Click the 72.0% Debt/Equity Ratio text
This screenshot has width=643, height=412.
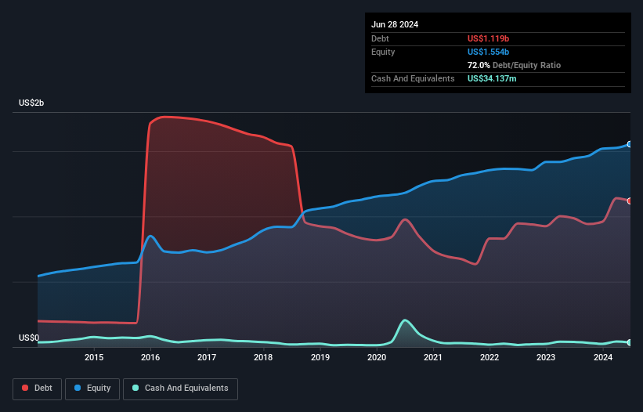pos(514,65)
